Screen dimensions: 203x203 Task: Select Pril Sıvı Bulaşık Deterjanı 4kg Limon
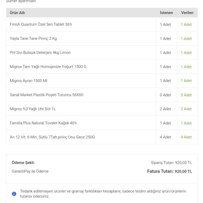click(40, 53)
